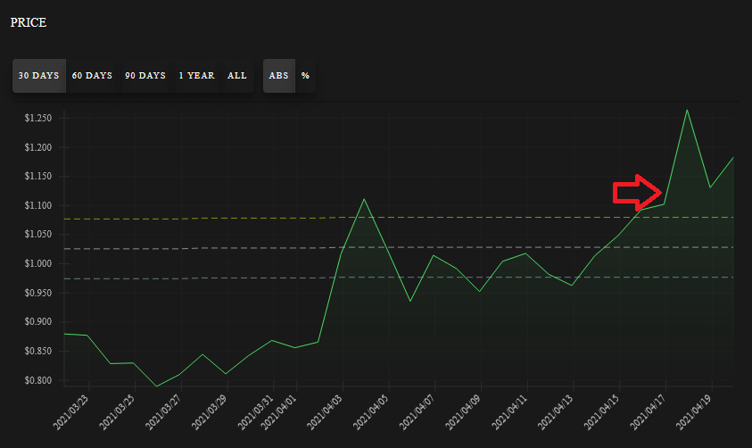Click the $1.000 y-axis label

coord(38,263)
